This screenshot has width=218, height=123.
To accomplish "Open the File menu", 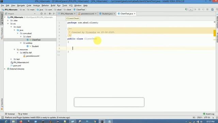I will pyautogui.click(x=2, y=5).
